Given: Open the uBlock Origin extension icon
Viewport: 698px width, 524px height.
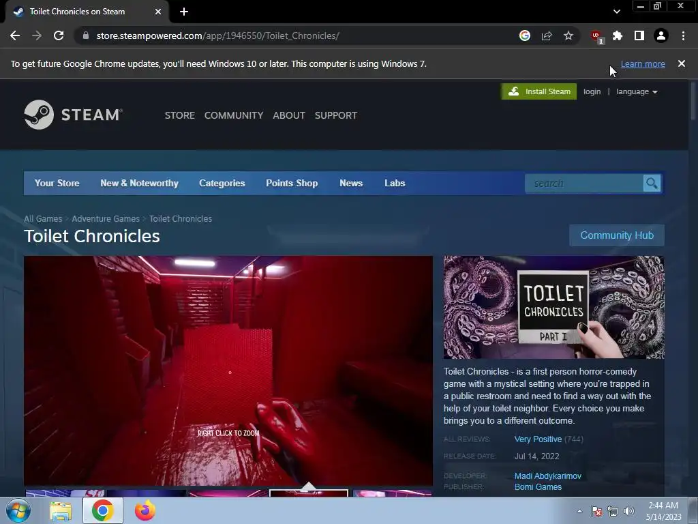Looking at the screenshot, I should tap(596, 36).
